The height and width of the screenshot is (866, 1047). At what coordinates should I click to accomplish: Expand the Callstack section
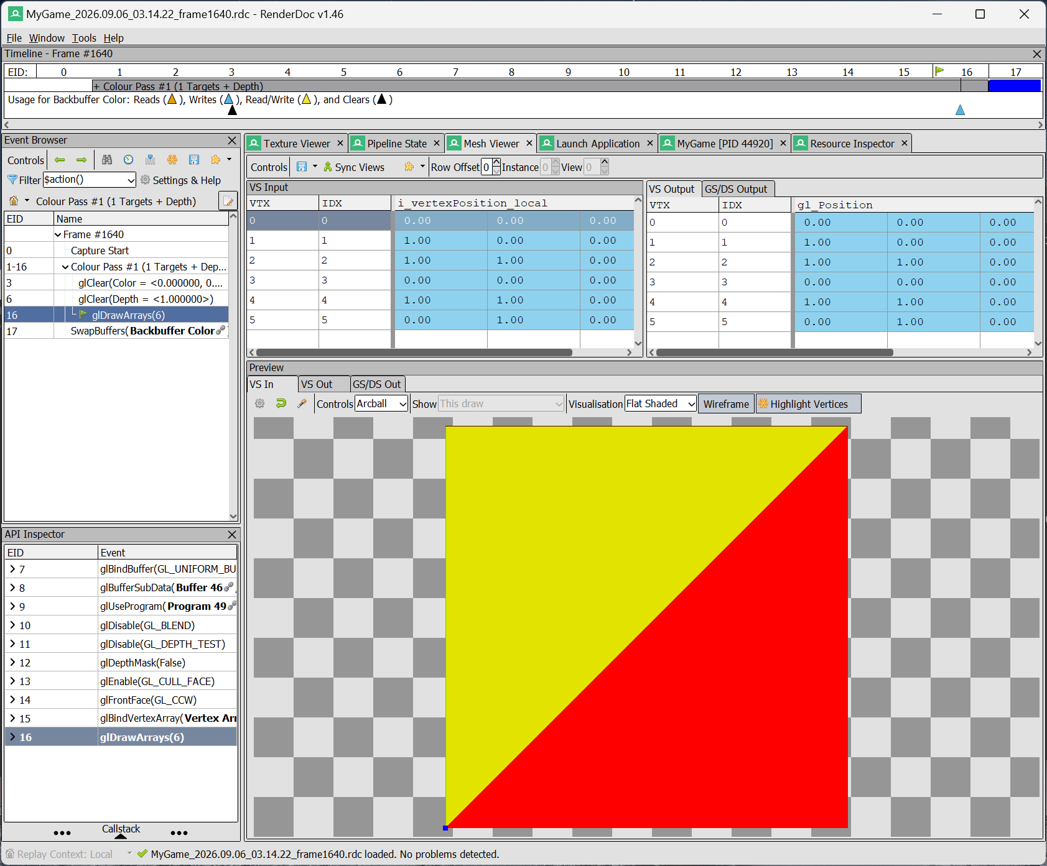(121, 831)
